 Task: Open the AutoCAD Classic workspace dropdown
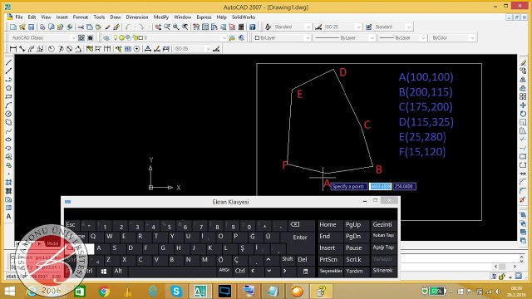[42, 38]
